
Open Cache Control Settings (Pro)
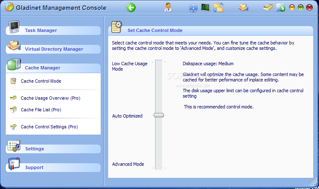point(49,127)
